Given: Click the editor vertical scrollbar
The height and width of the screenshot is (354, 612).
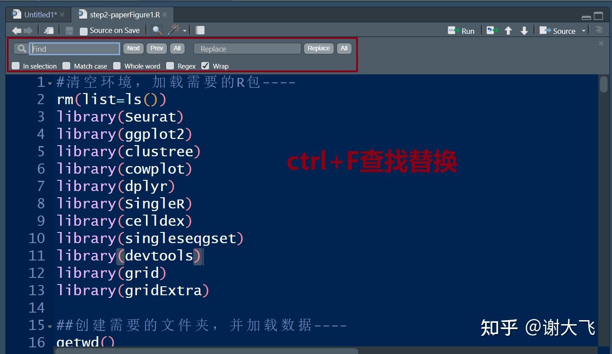Looking at the screenshot, I should coord(604,85).
